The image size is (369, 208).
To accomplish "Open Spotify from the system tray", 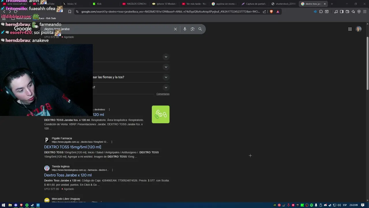I will [x=312, y=205].
